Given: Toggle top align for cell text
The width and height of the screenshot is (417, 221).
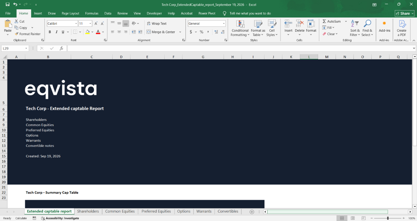Looking at the screenshot, I should coord(113,23).
